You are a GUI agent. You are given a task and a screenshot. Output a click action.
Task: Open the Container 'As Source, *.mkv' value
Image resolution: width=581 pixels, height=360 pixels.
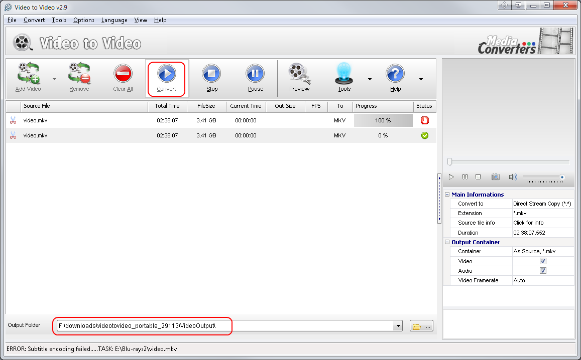543,252
